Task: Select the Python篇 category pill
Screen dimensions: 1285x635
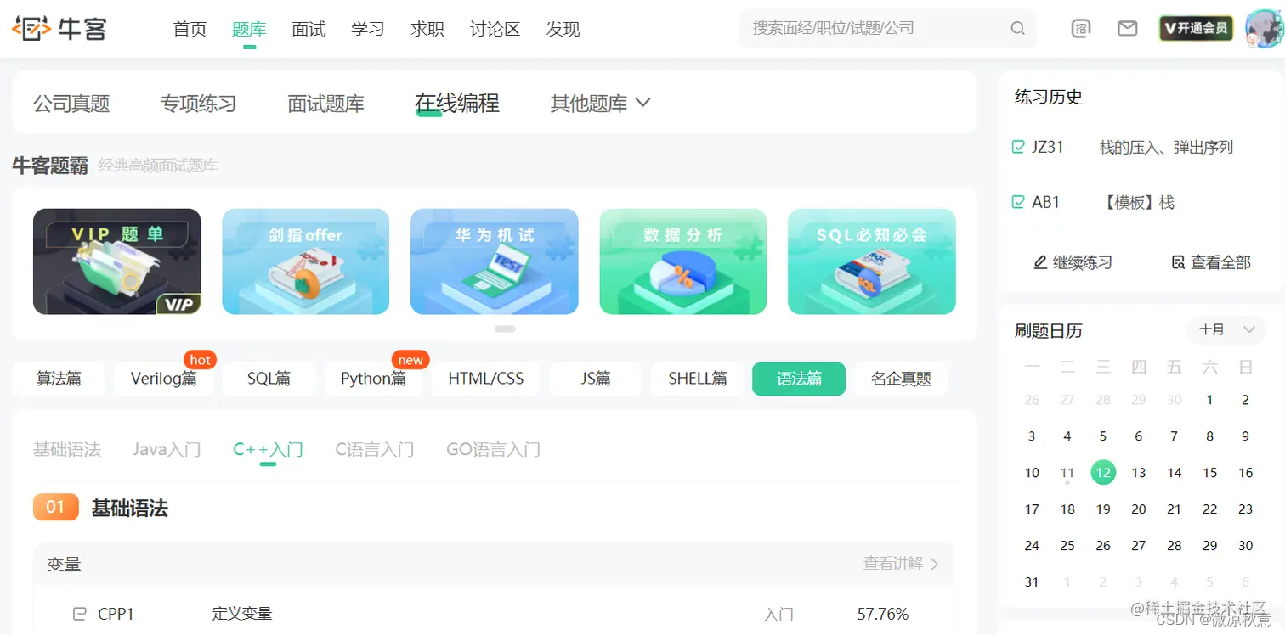Action: tap(373, 379)
